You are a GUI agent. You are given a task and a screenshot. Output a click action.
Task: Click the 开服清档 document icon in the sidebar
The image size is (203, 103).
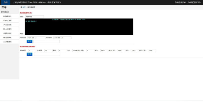4,42
